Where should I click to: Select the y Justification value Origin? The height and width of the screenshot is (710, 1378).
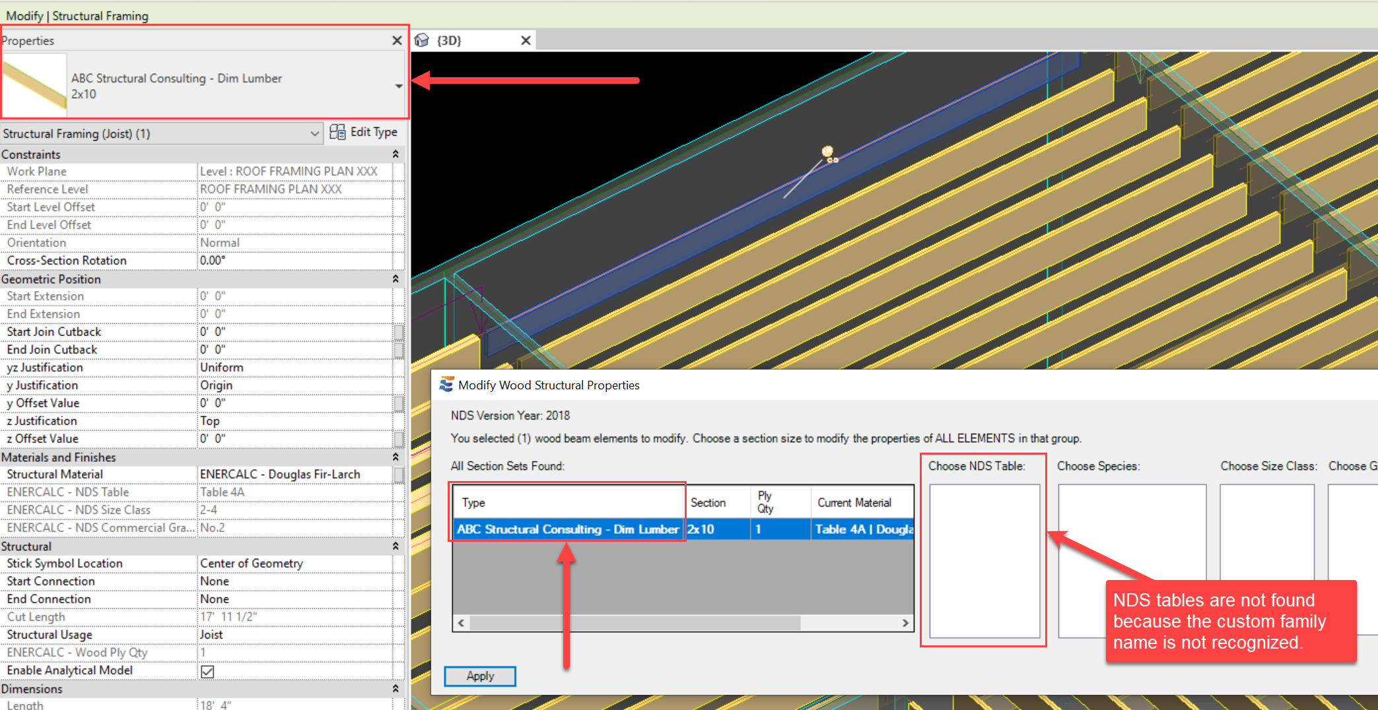[295, 385]
